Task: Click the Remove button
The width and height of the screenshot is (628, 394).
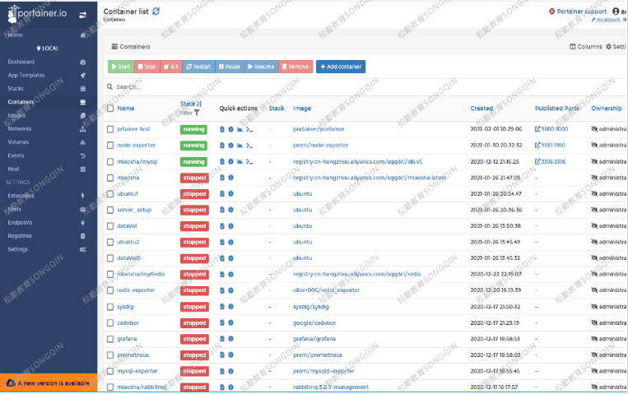Action: click(x=295, y=67)
